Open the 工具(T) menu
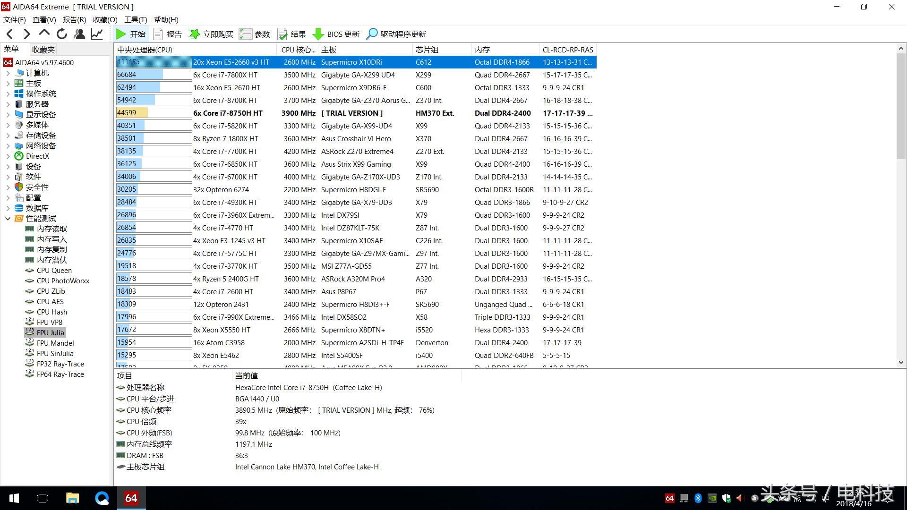Image resolution: width=907 pixels, height=510 pixels. (x=136, y=19)
